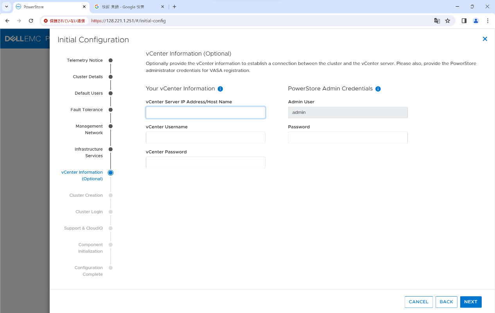The height and width of the screenshot is (313, 495).
Task: Bookmark this page with the star icon
Action: 448,21
